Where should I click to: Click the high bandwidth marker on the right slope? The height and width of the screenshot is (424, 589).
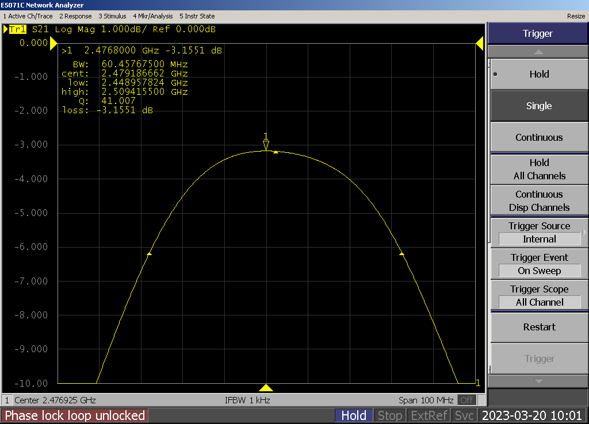[x=401, y=253]
